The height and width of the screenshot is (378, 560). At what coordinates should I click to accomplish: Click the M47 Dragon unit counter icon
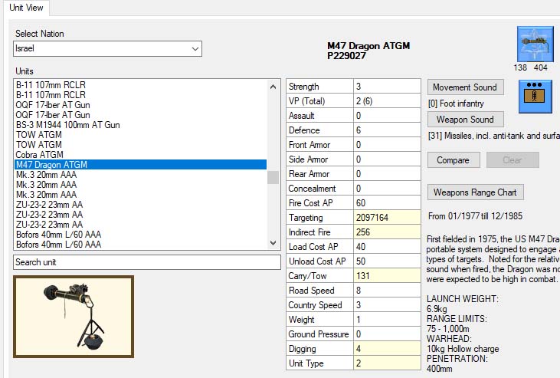535,44
